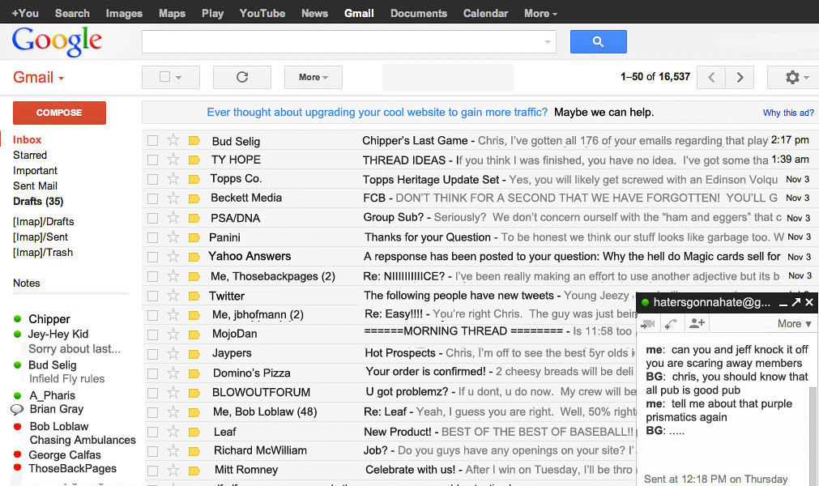Open chat with Jey-Hey Kid
Image resolution: width=819 pixels, height=486 pixels.
click(58, 334)
